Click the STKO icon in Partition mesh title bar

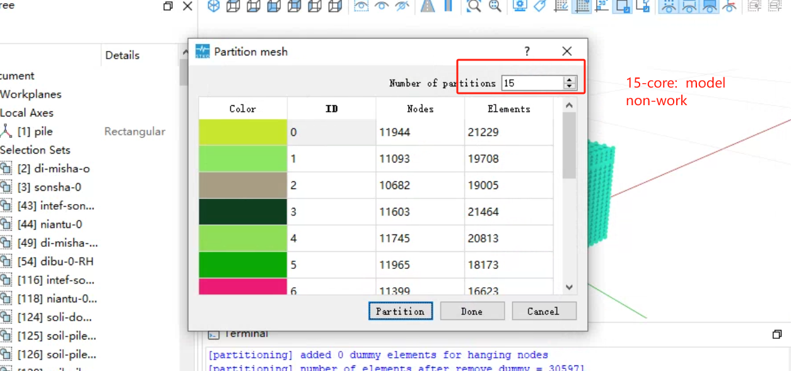pyautogui.click(x=202, y=51)
